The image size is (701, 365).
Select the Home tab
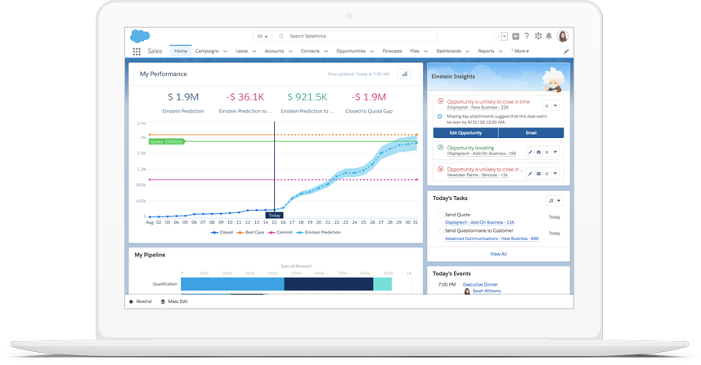pos(181,51)
